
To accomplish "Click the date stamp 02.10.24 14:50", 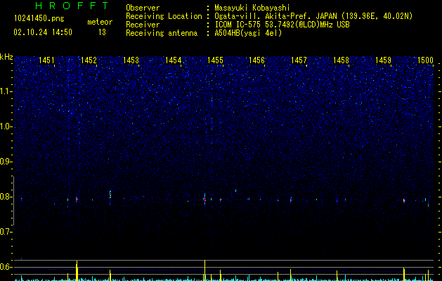I will (43, 32).
